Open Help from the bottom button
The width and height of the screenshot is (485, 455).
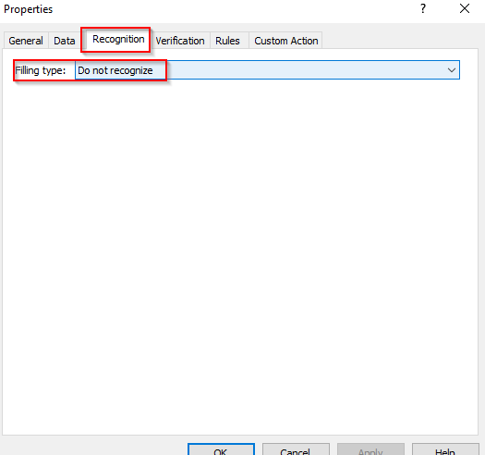tap(445, 449)
